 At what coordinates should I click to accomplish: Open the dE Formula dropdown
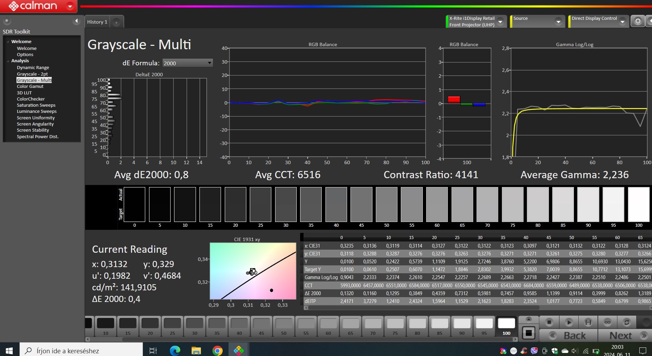(187, 63)
